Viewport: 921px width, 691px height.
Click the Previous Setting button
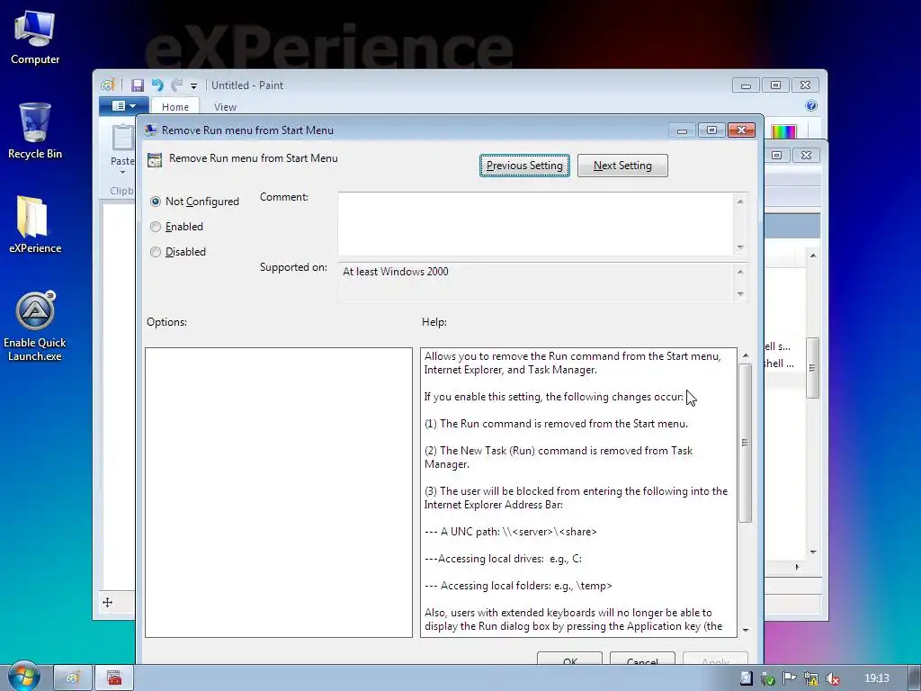tap(524, 166)
